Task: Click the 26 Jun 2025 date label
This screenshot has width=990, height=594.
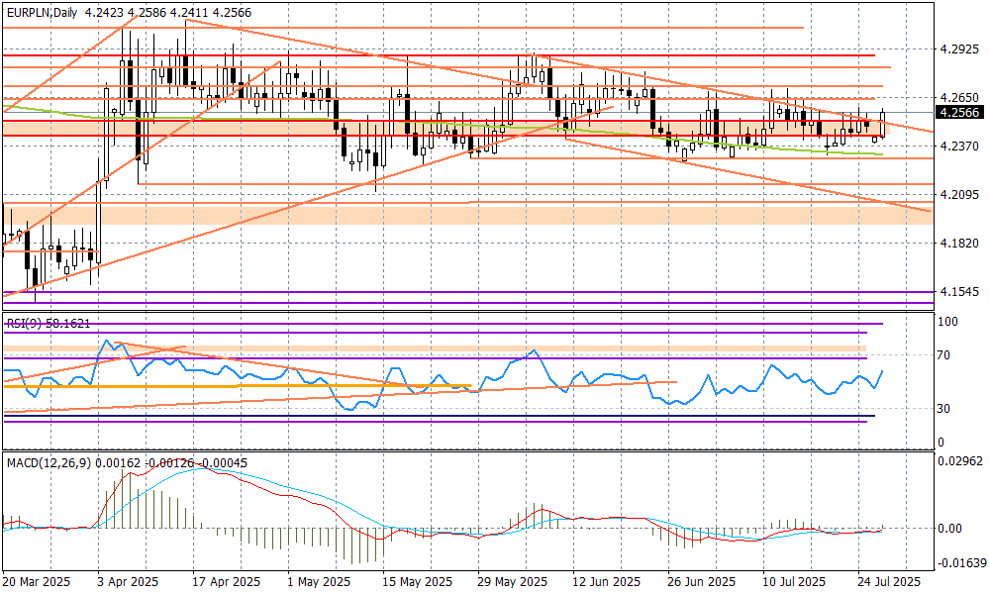Action: point(702,581)
